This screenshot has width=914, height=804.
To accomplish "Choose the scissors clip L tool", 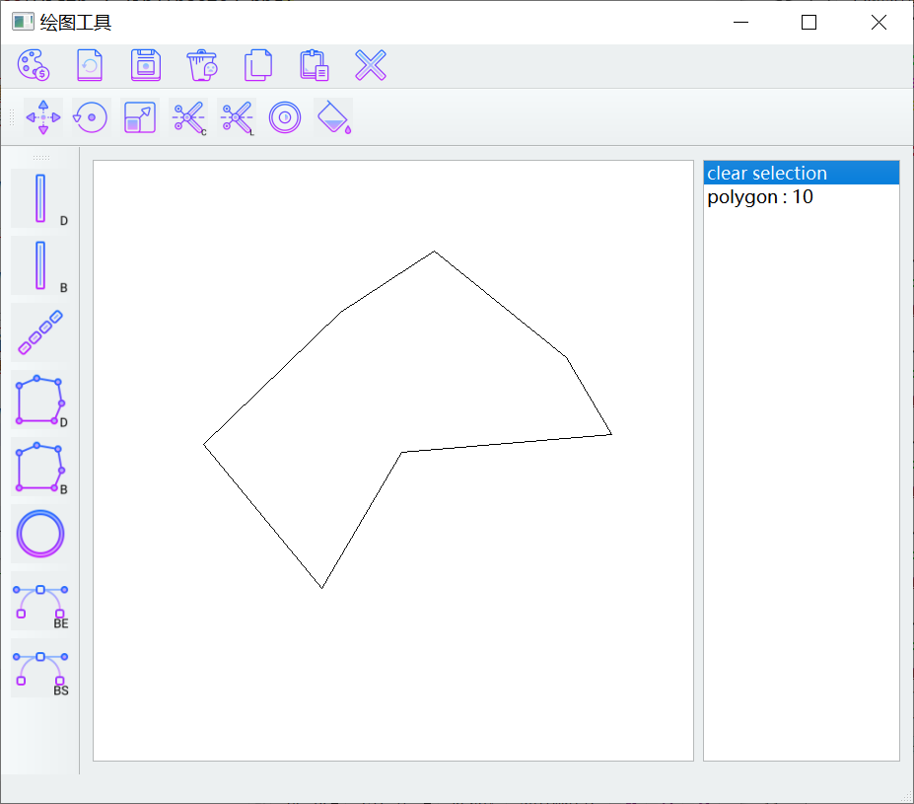I will tap(237, 117).
